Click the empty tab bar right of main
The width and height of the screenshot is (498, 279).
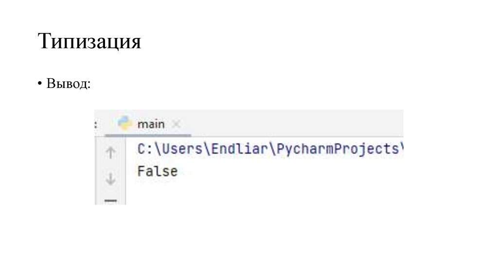292,123
